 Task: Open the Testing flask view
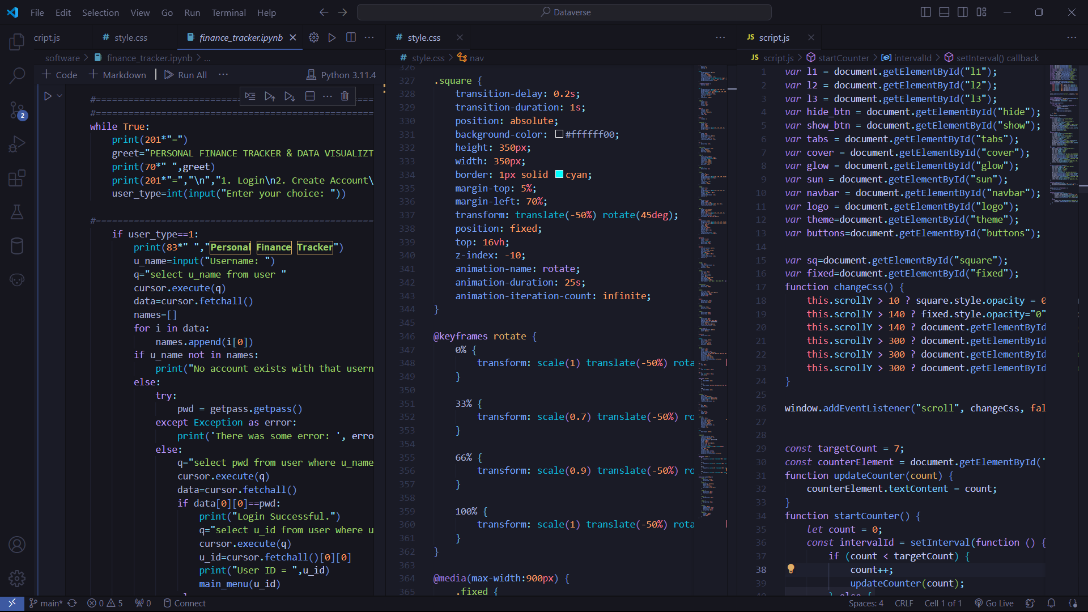point(17,212)
